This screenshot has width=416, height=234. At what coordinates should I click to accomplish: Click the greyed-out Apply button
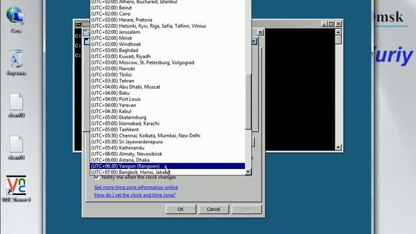pos(246,209)
